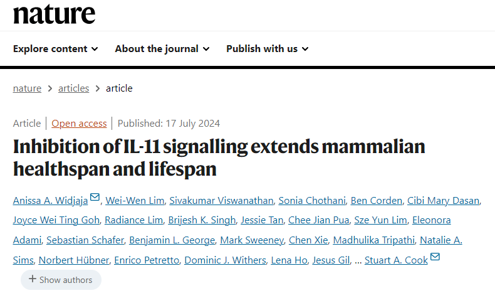Expand Publish with us dropdown

tap(268, 49)
